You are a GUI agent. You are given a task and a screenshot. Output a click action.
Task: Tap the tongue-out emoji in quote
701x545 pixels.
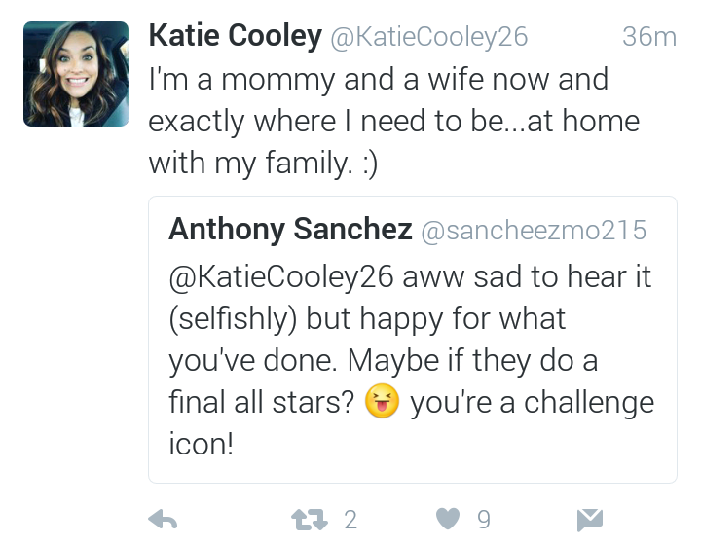[382, 401]
